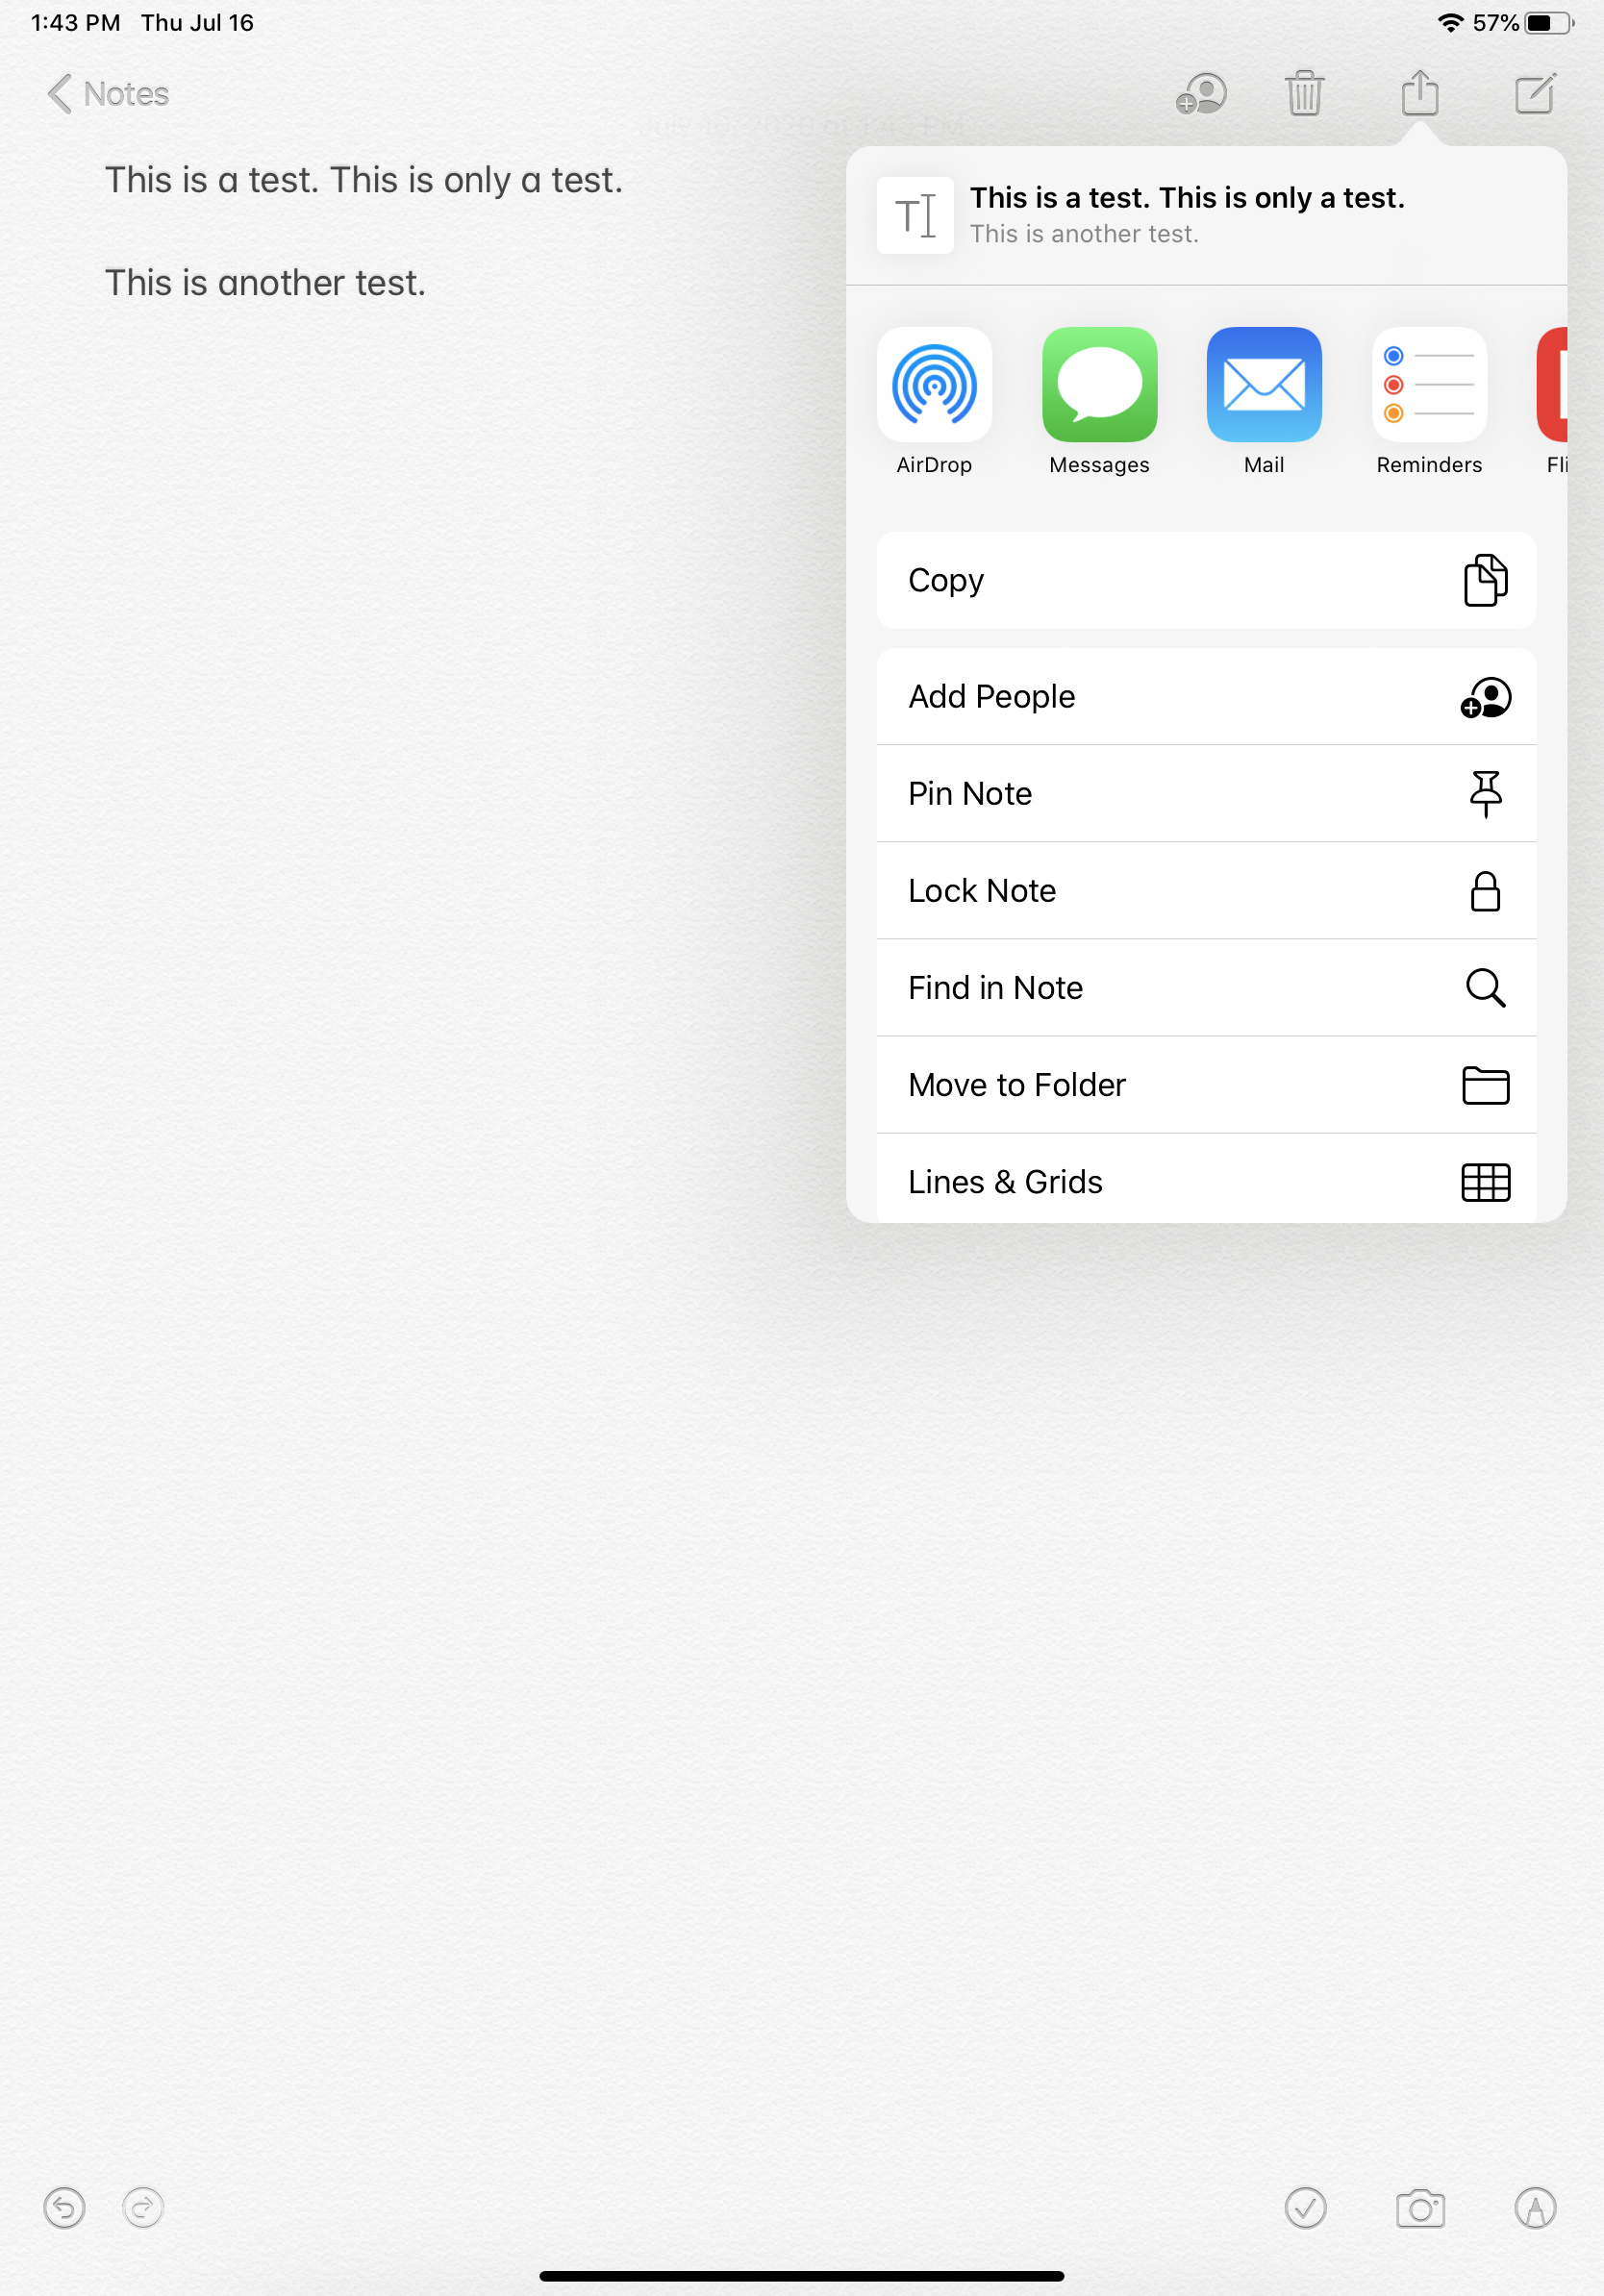1604x2296 pixels.
Task: Share the note via Mail
Action: click(1264, 402)
